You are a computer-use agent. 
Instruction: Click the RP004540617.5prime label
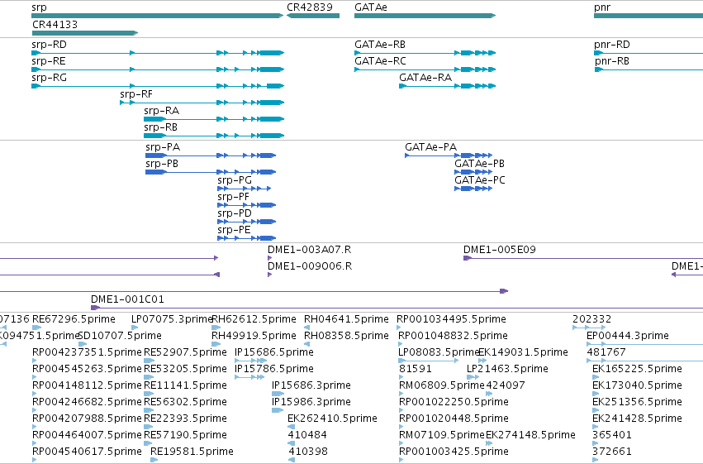tap(87, 452)
